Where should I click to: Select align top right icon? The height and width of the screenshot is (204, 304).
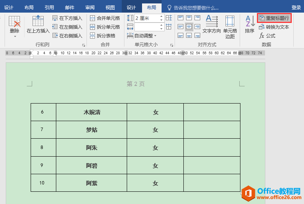pos(197,18)
